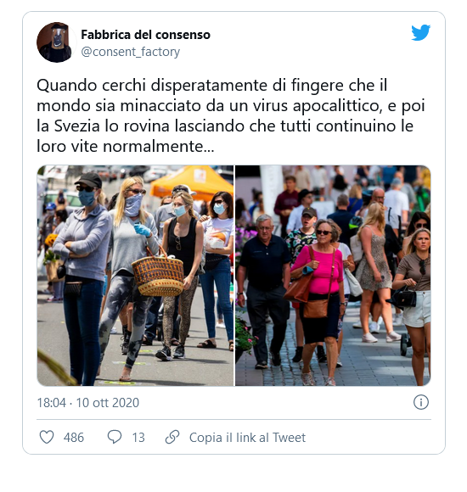
Task: Click the Twitter bird logo
Action: pos(420,32)
